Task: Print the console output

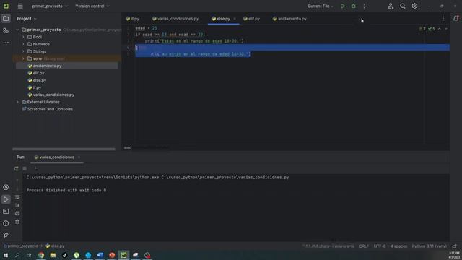Action: click(x=17, y=213)
